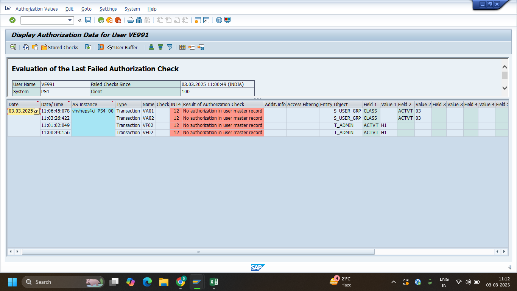517x291 pixels.
Task: Click the Print icon in toolbar
Action: 131,20
